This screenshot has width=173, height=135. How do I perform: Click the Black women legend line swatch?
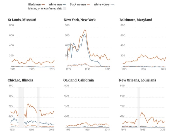click(x=88, y=4)
